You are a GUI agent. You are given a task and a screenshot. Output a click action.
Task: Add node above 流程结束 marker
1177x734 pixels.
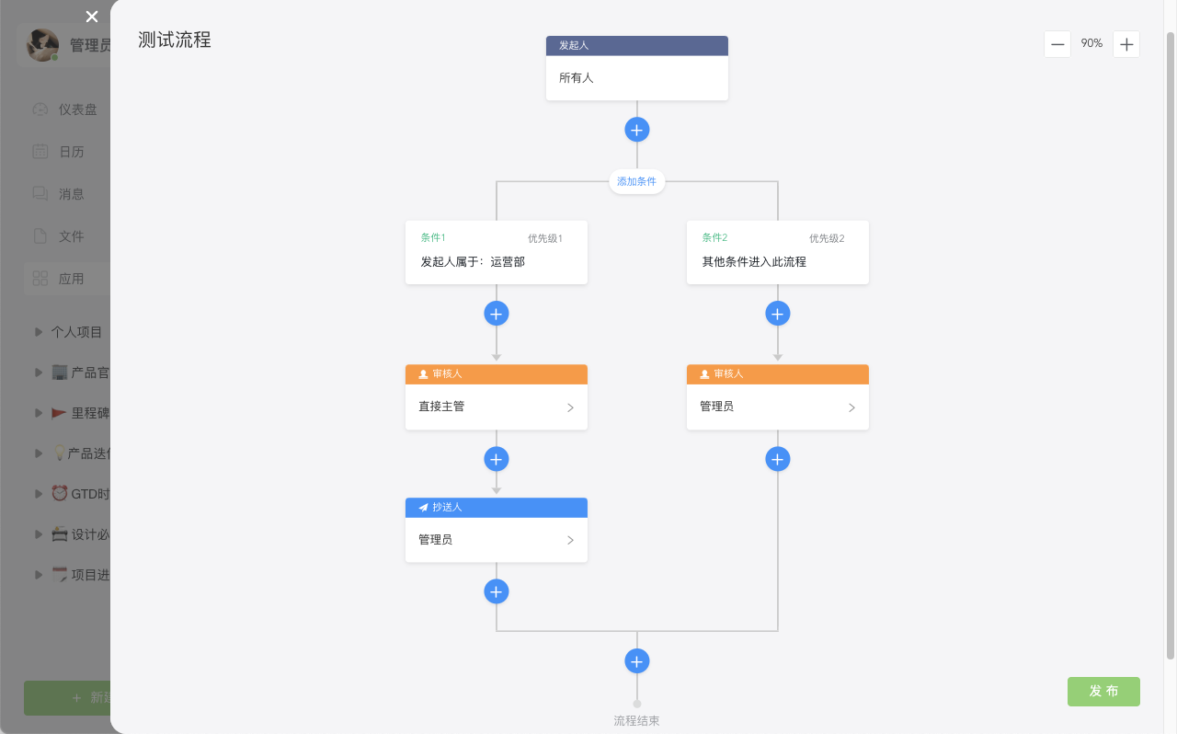click(637, 660)
